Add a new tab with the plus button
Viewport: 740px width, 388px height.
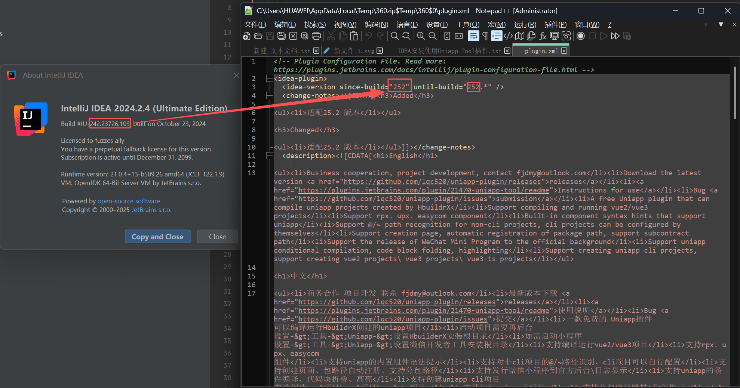pyautogui.click(x=706, y=25)
